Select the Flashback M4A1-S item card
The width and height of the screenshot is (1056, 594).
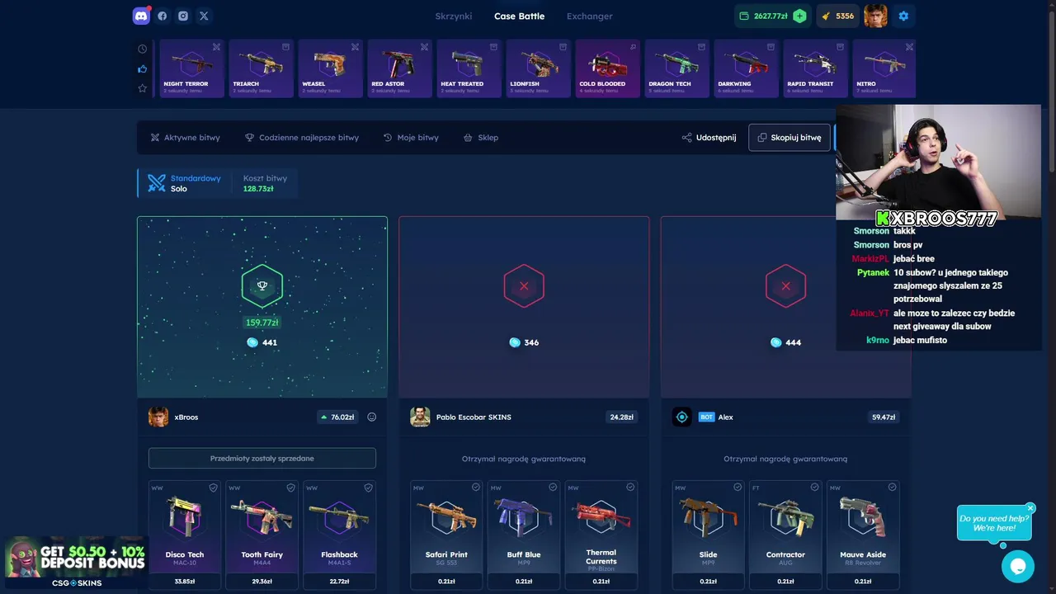[339, 535]
